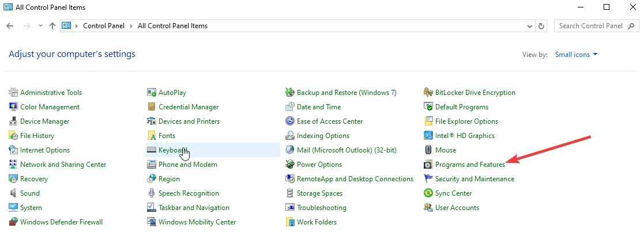Click the Color Management monitor icon
644x244 pixels.
pos(13,107)
